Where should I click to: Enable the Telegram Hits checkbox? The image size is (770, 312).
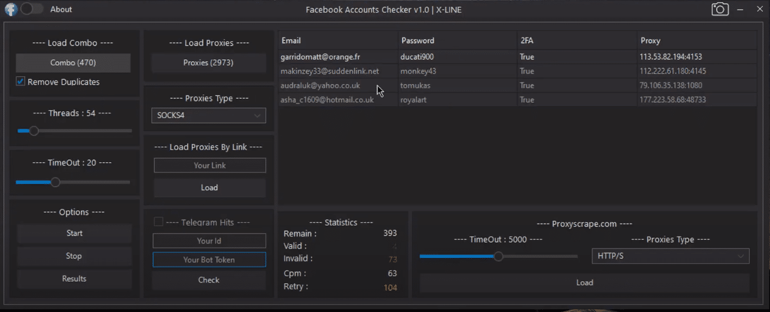pos(159,221)
